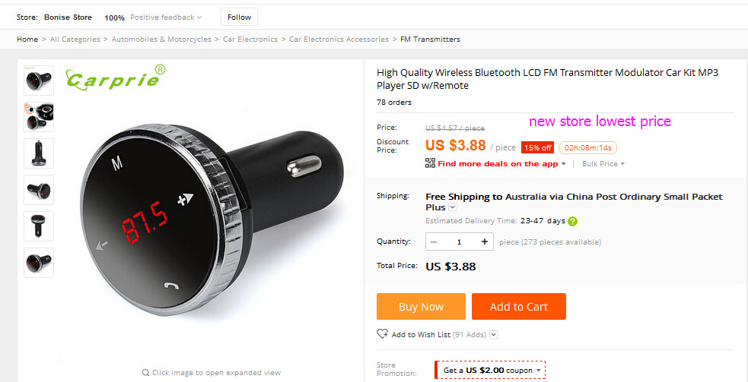
Task: View the last product thumbnail
Action: click(x=39, y=262)
